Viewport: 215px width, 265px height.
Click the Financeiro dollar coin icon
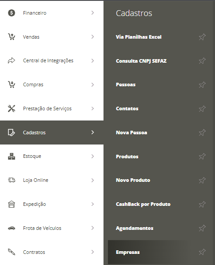click(12, 13)
